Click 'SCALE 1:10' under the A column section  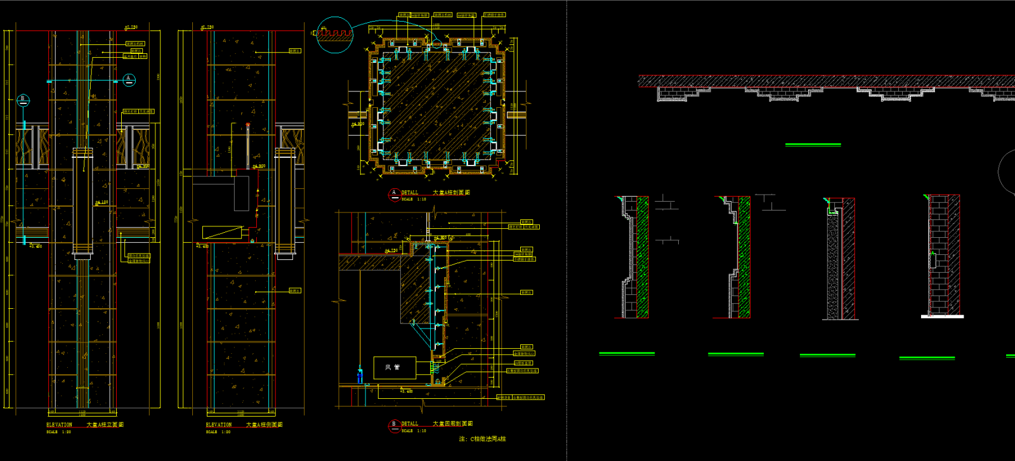tap(414, 199)
